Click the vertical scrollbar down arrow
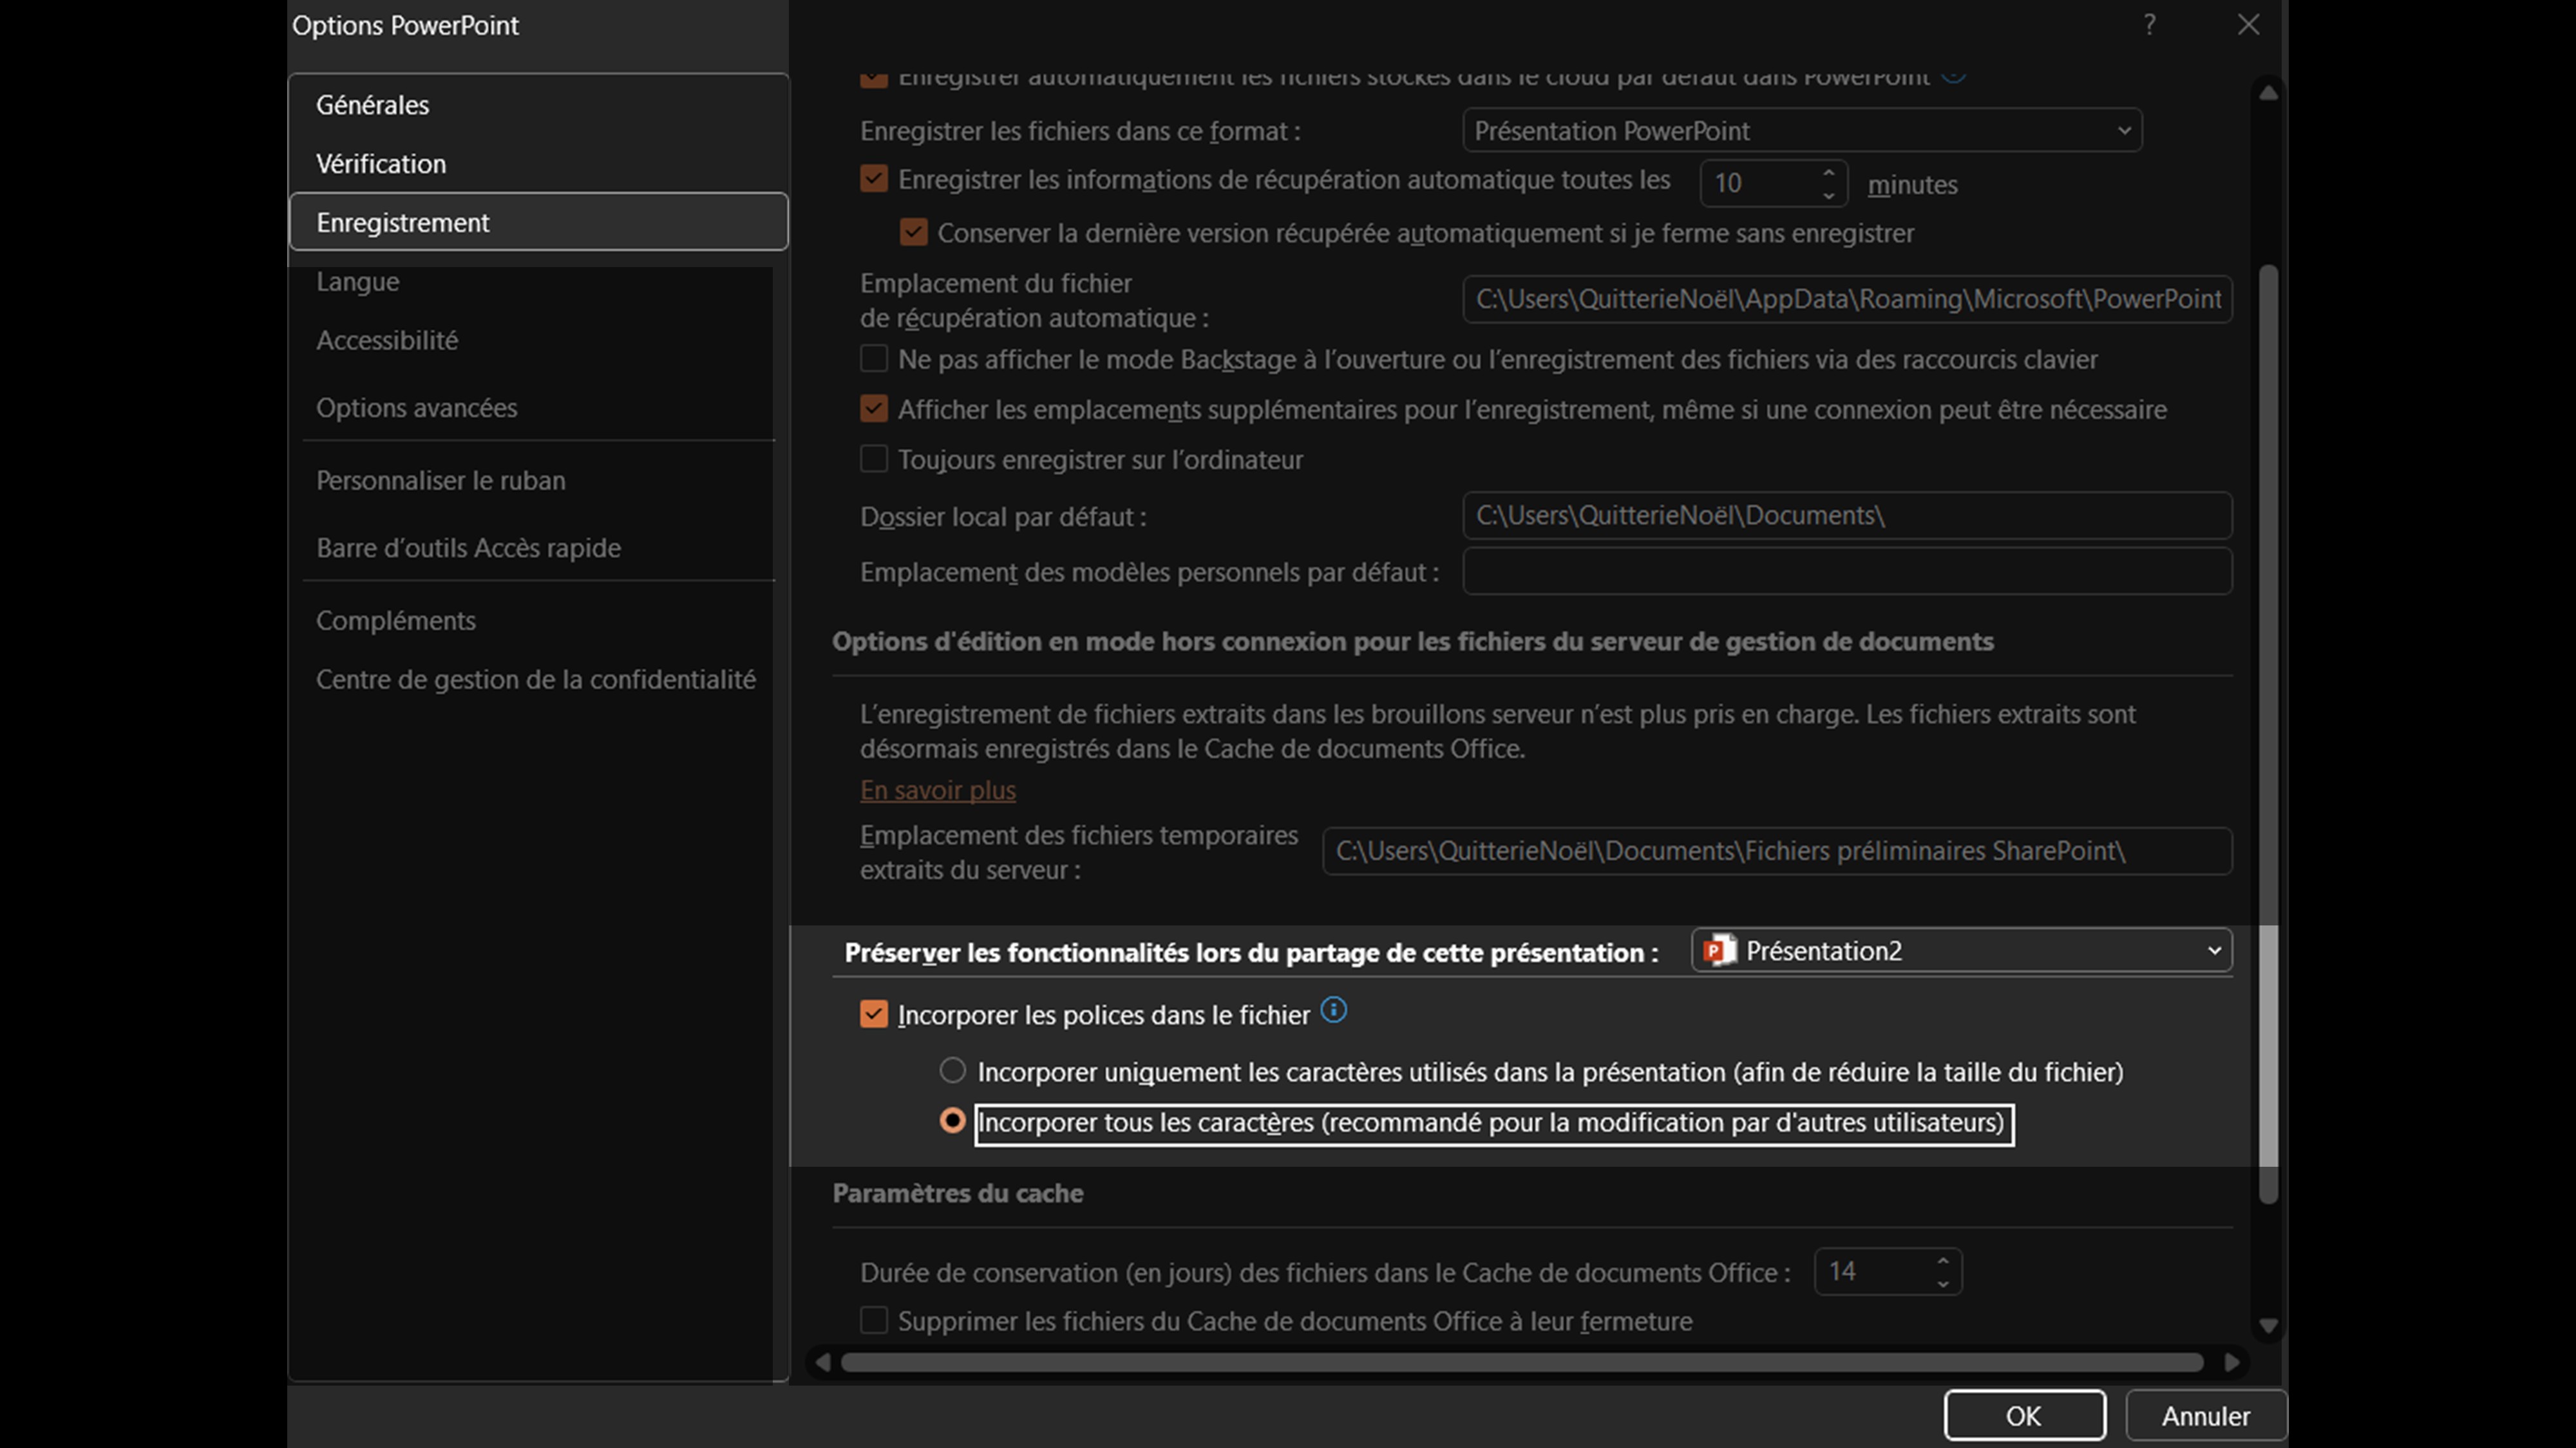 (2268, 1326)
